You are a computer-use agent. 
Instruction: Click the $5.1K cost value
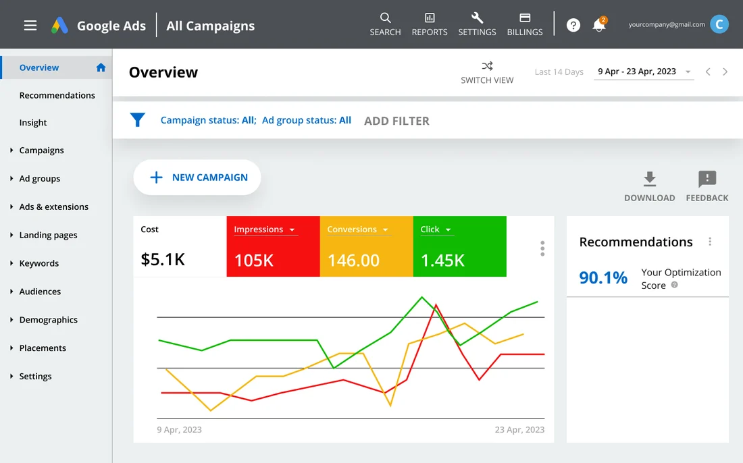(163, 259)
